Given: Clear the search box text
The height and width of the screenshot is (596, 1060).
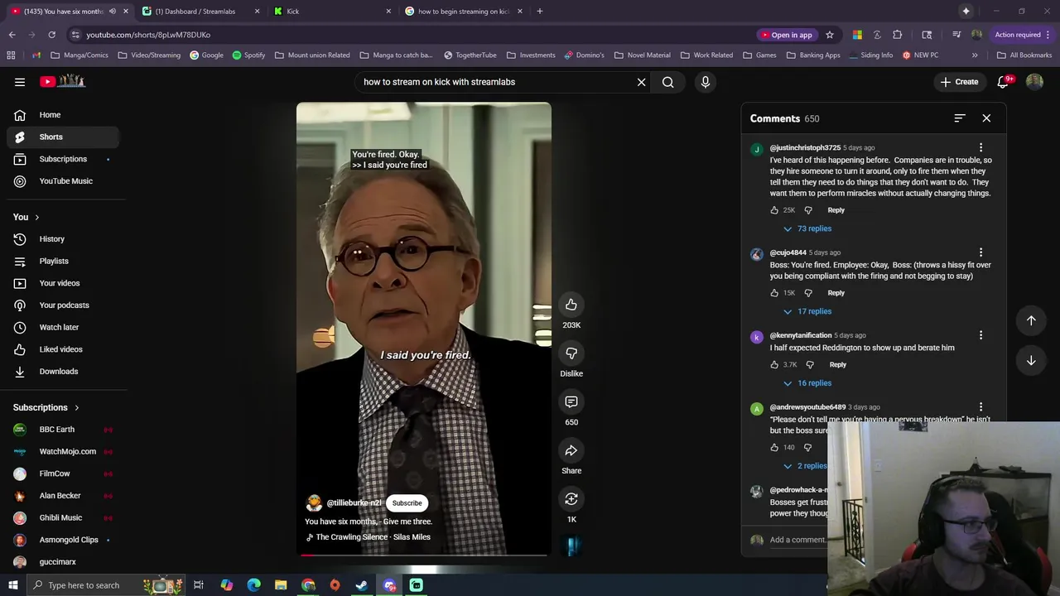Looking at the screenshot, I should click(x=641, y=82).
